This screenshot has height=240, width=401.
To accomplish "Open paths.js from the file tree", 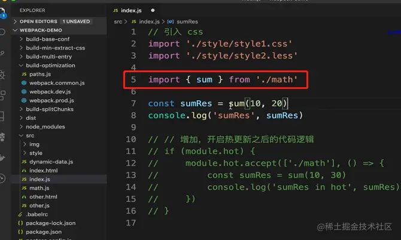I will point(40,74).
